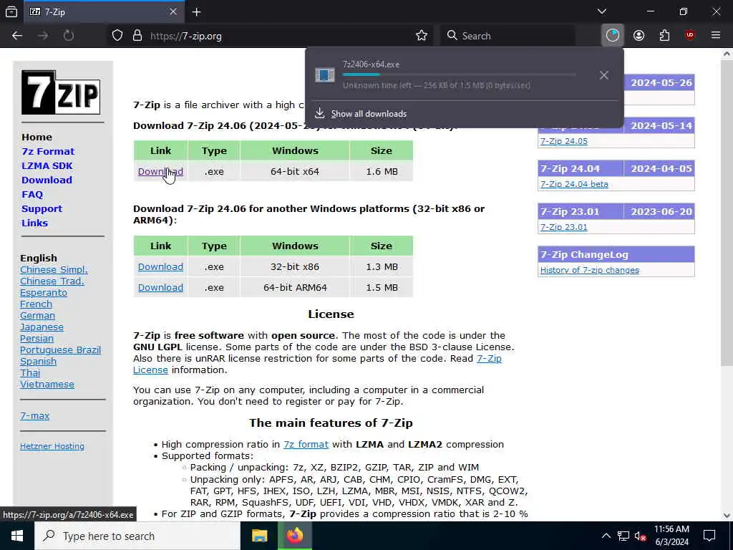Open the Support sidebar link
733x550 pixels.
tap(42, 209)
